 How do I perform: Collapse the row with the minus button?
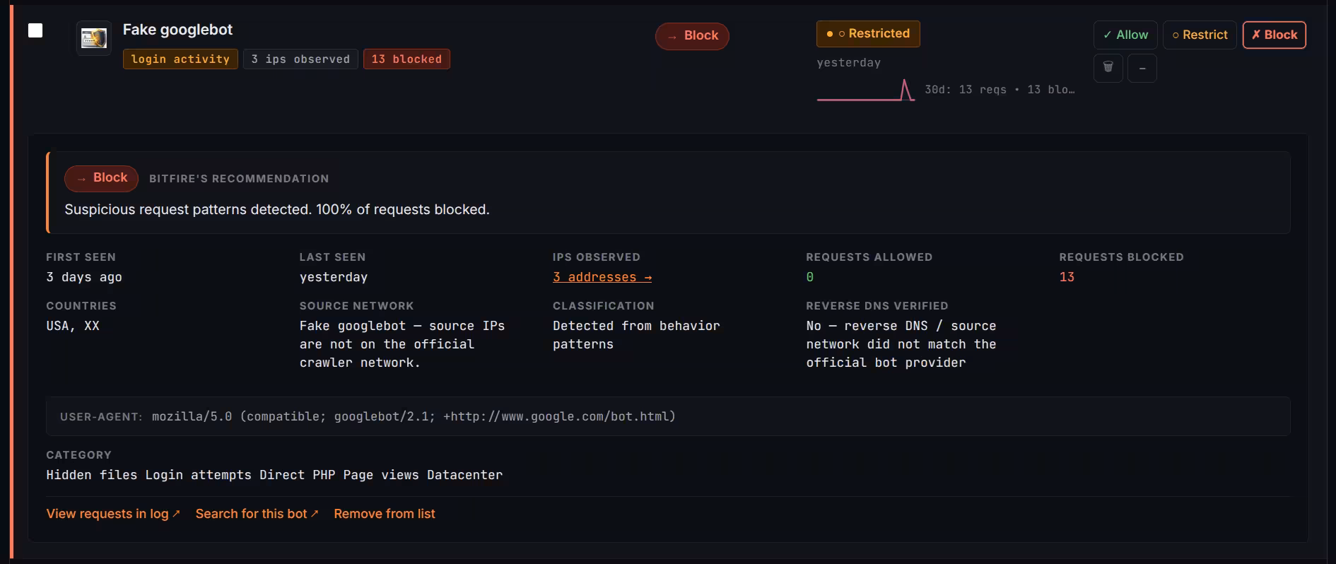pyautogui.click(x=1142, y=68)
